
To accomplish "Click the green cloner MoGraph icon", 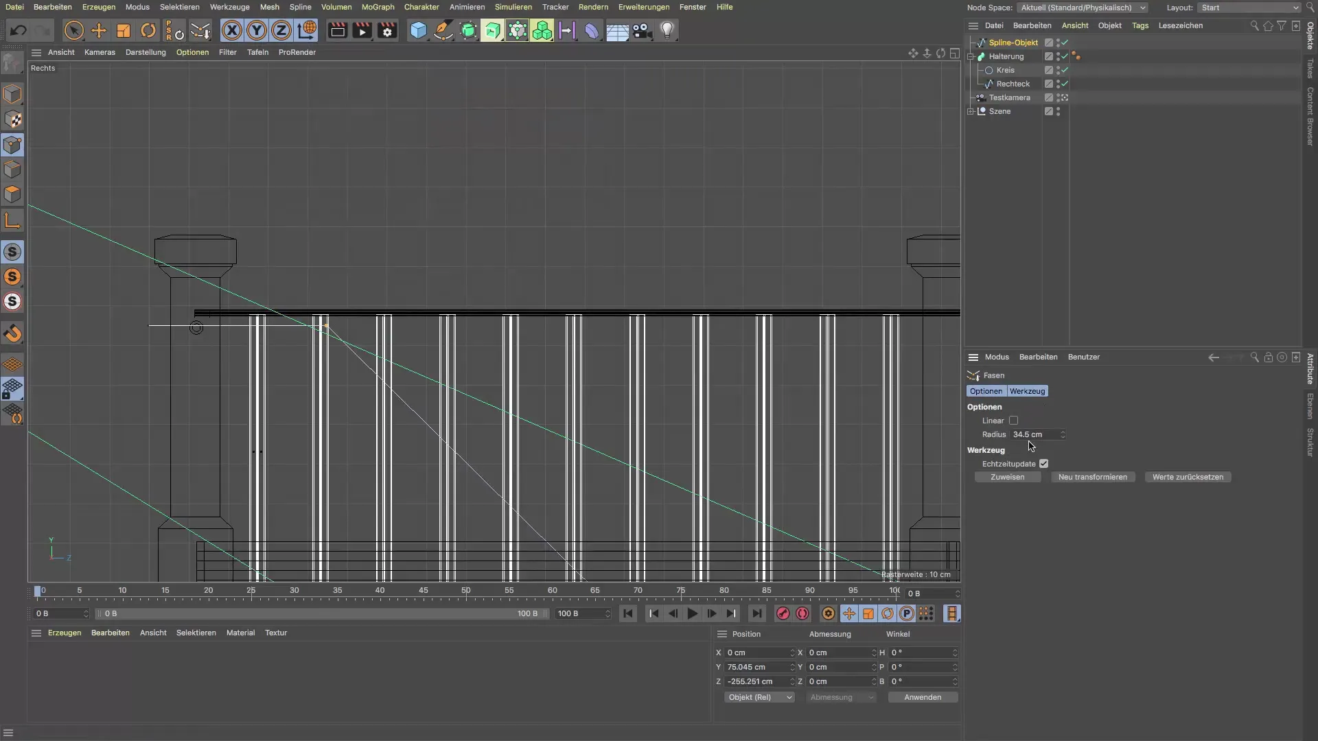I will pyautogui.click(x=542, y=30).
